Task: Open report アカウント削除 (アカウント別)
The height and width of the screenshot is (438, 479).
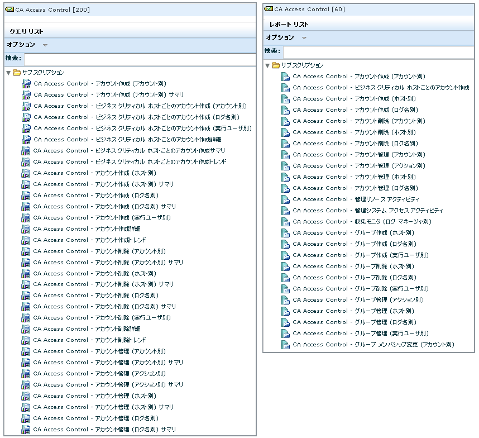Action: [360, 121]
